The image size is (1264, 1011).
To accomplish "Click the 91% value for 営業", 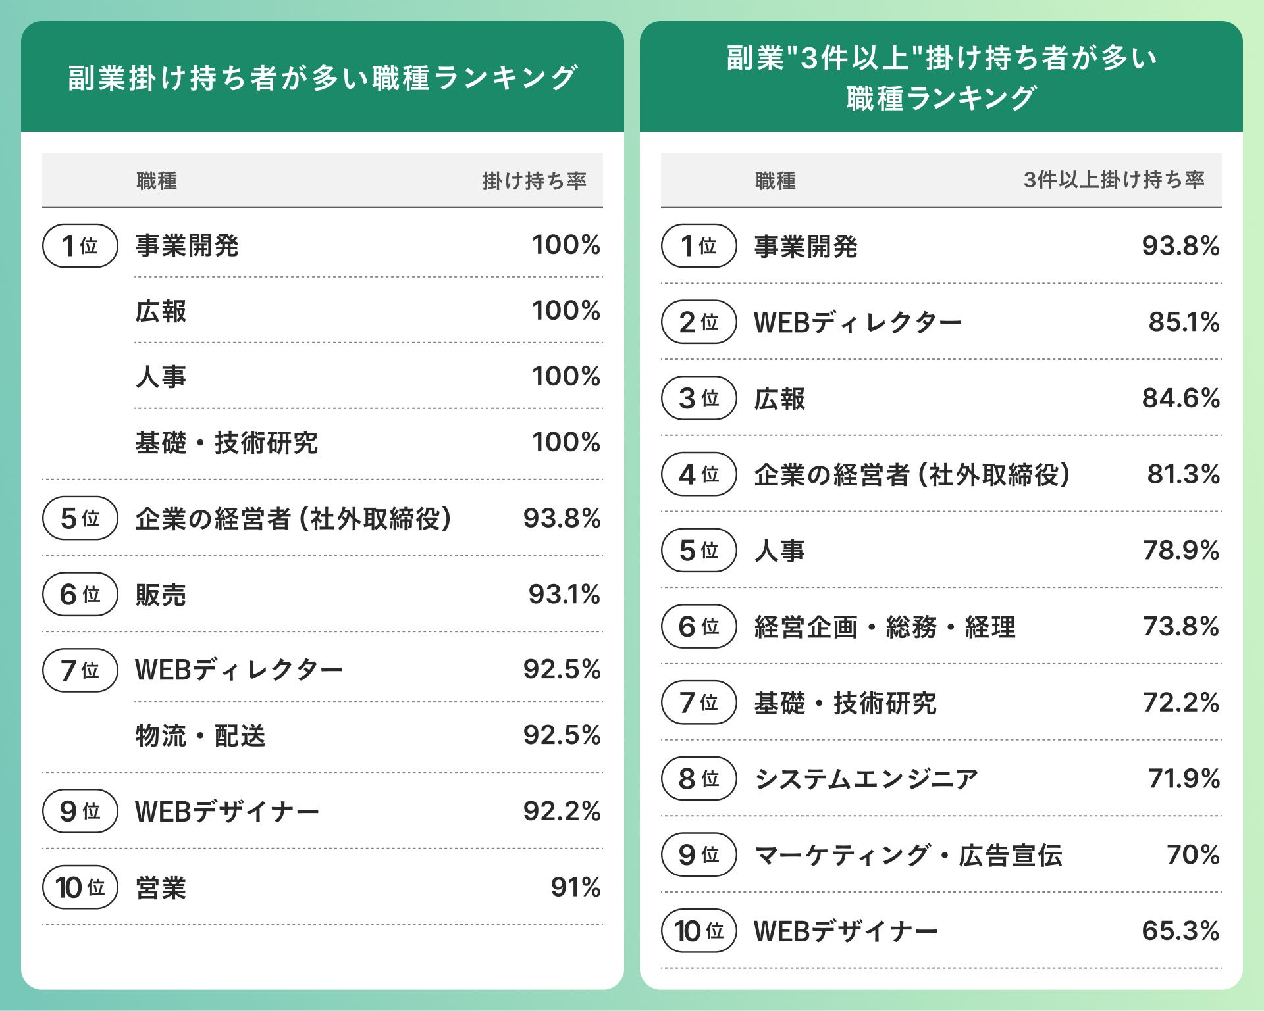I will click(575, 887).
